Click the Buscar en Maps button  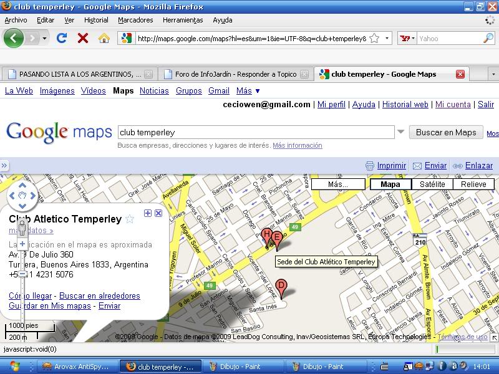[x=446, y=132]
